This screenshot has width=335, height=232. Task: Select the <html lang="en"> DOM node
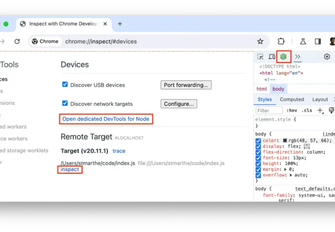(281, 73)
